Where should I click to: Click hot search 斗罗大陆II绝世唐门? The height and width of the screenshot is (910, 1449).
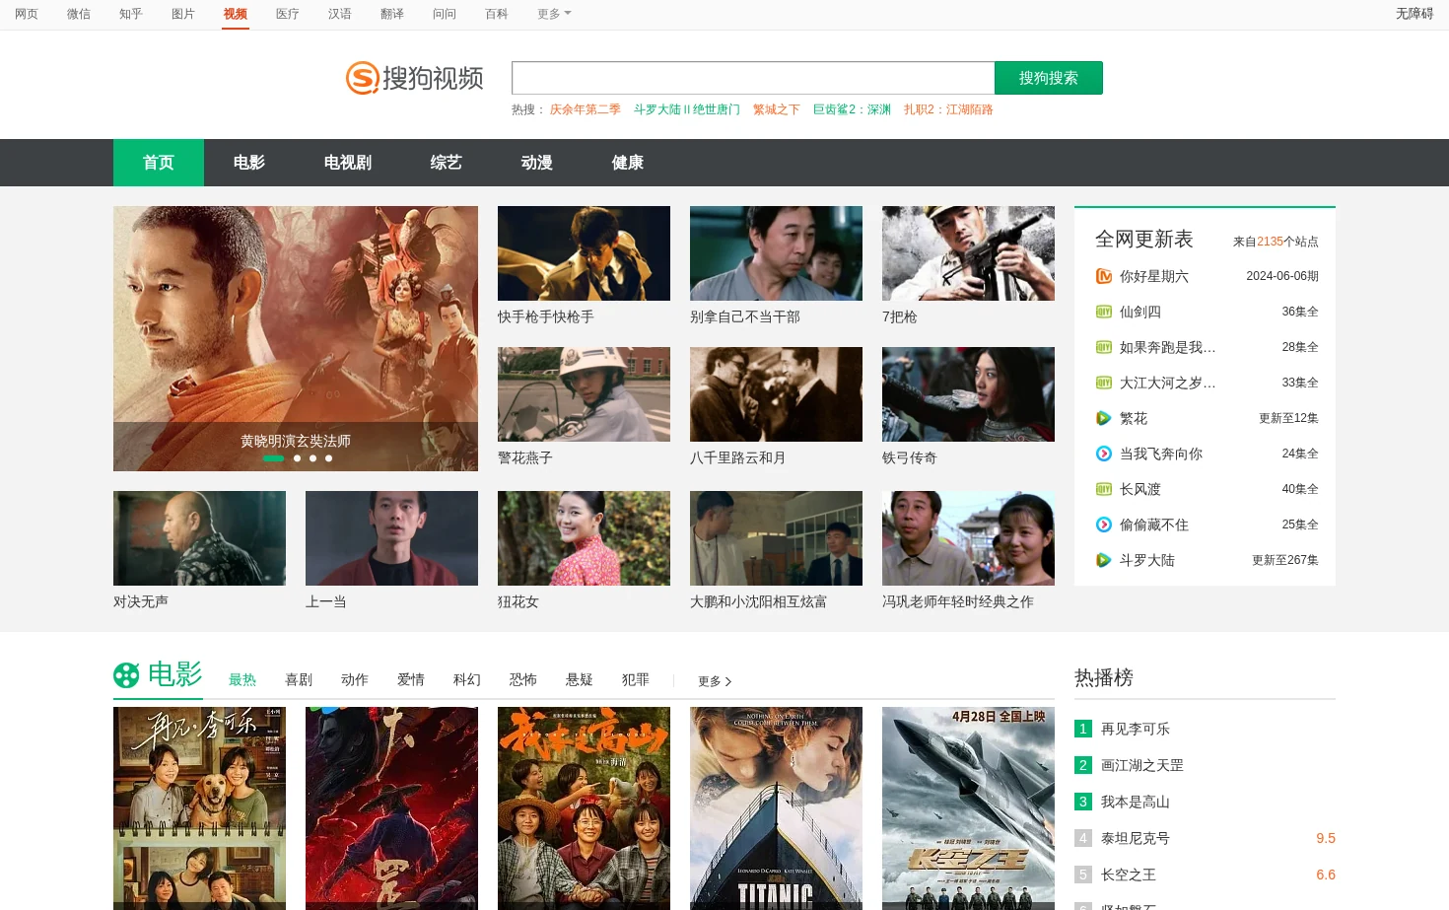[687, 109]
